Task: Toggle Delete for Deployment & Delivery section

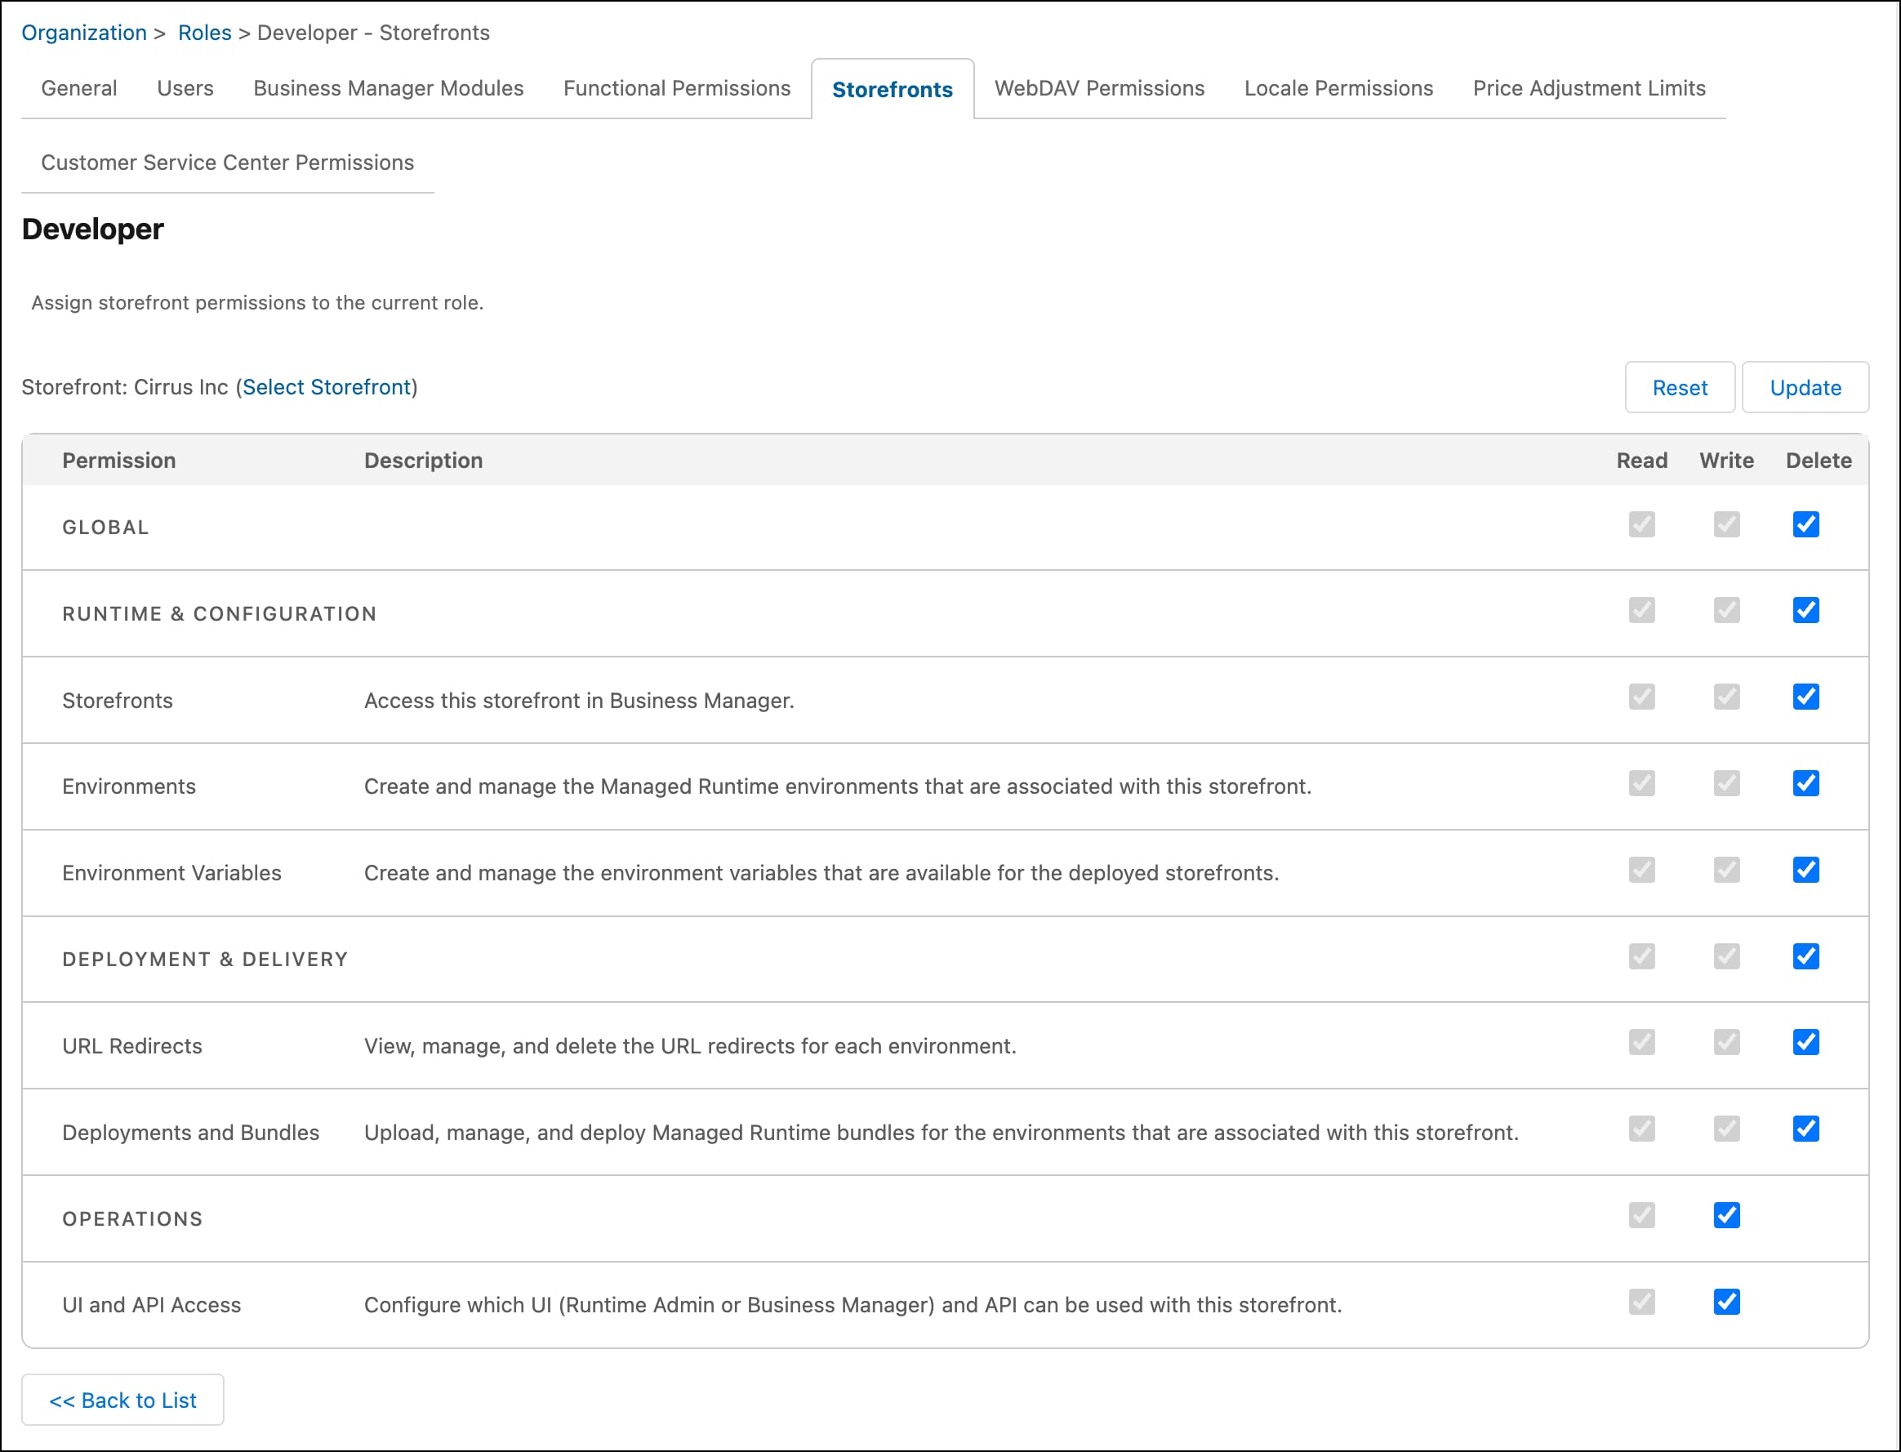Action: 1805,957
